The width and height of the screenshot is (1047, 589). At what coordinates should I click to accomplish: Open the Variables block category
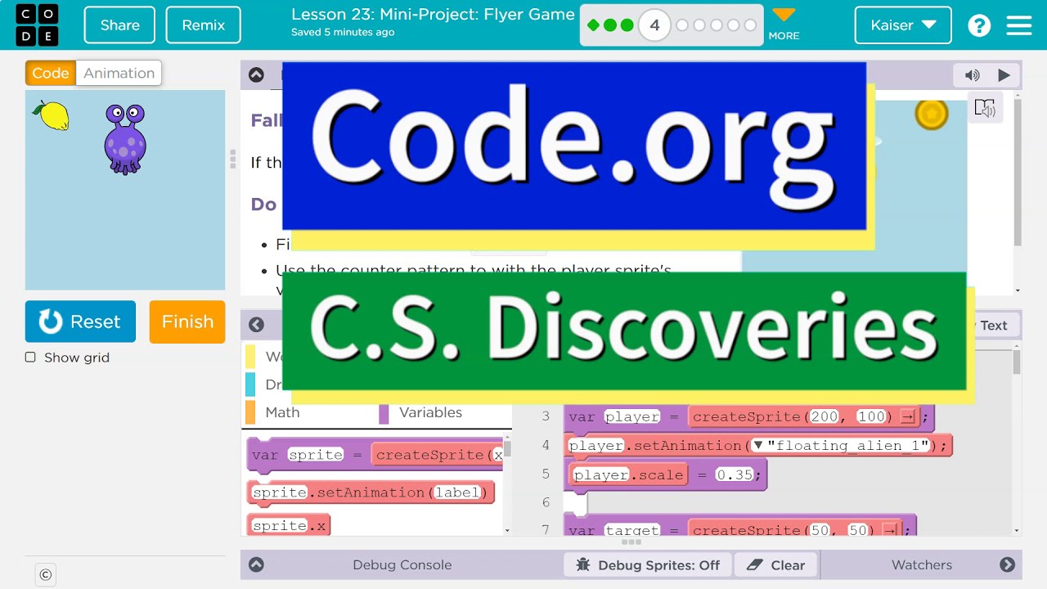pyautogui.click(x=430, y=412)
